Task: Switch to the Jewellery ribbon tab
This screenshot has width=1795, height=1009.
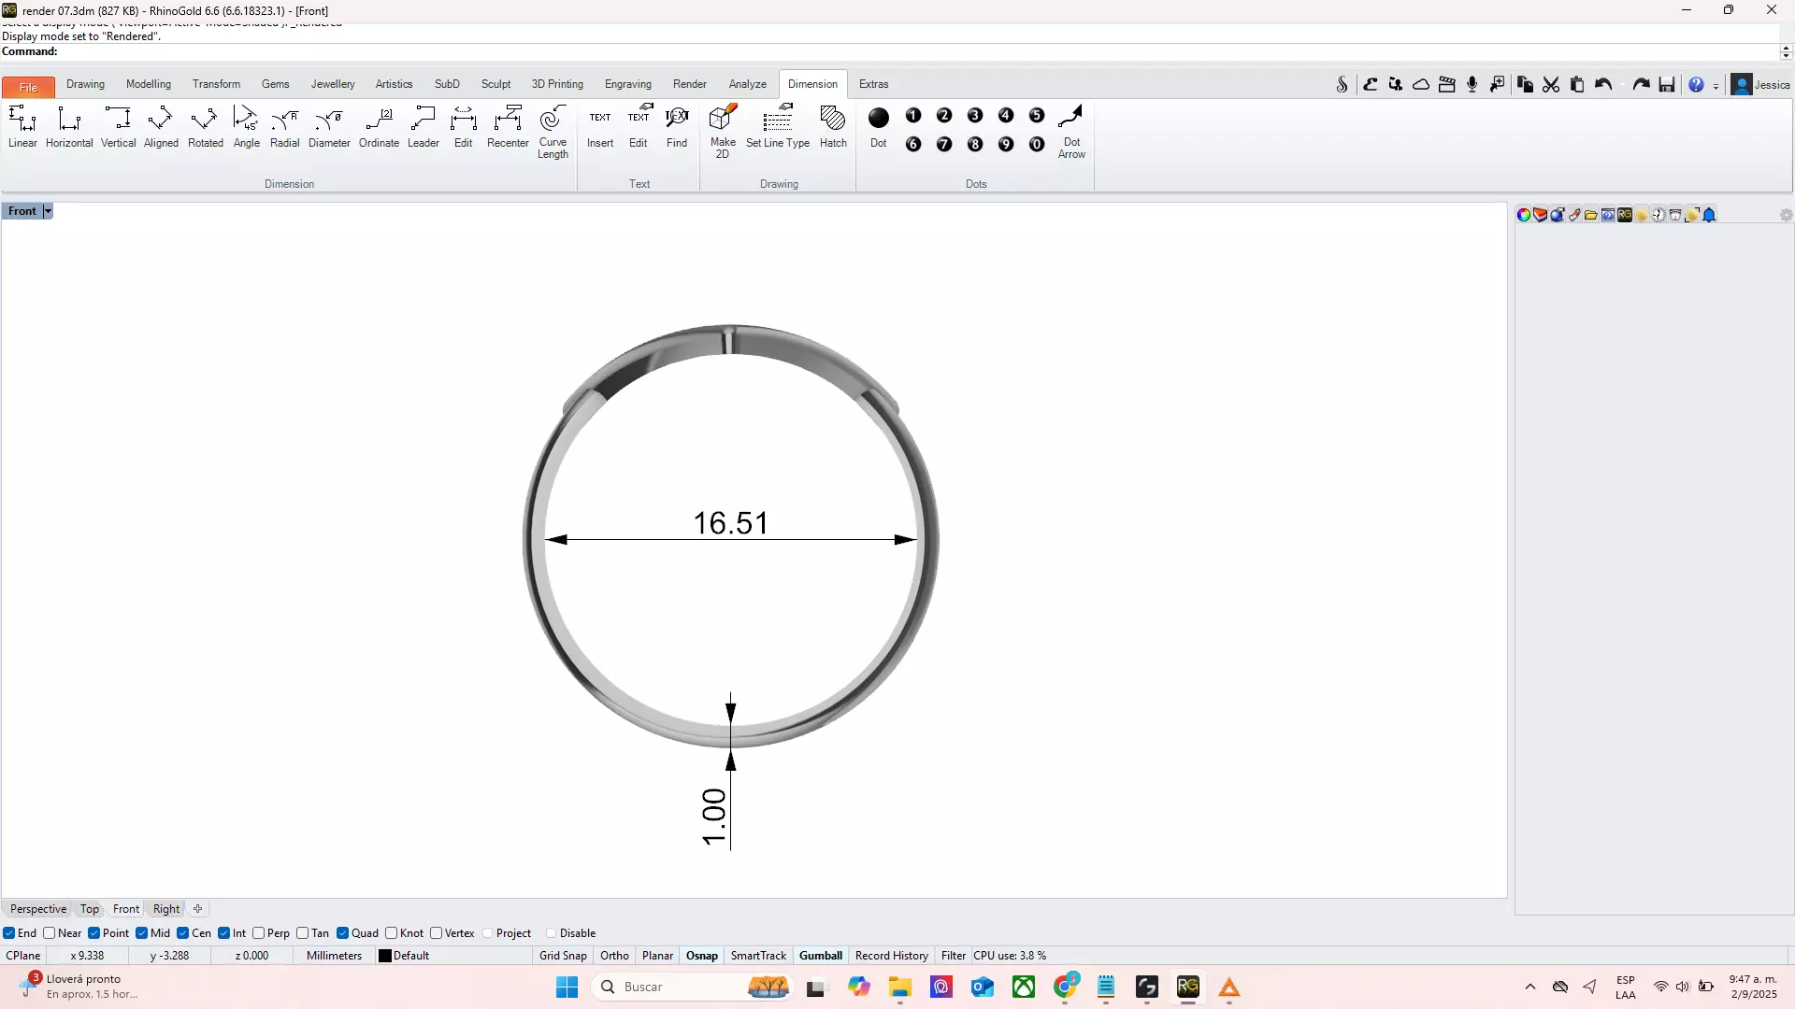Action: point(333,84)
